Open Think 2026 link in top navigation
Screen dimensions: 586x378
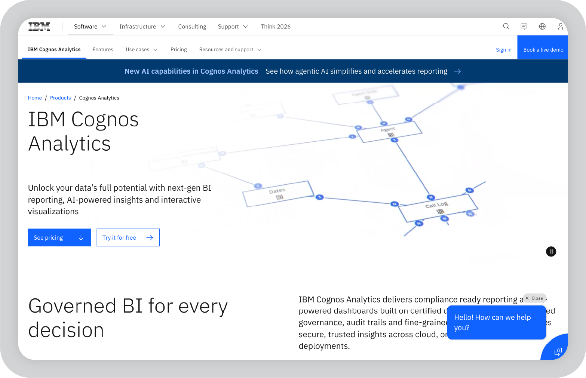(276, 27)
